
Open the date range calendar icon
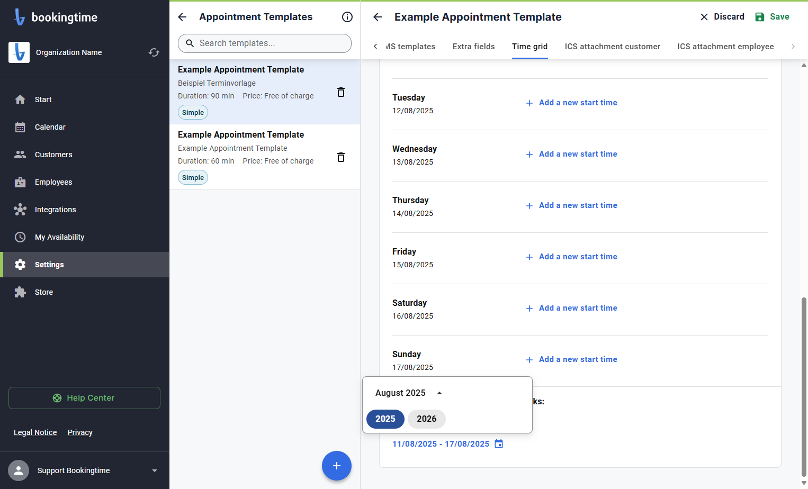click(499, 443)
